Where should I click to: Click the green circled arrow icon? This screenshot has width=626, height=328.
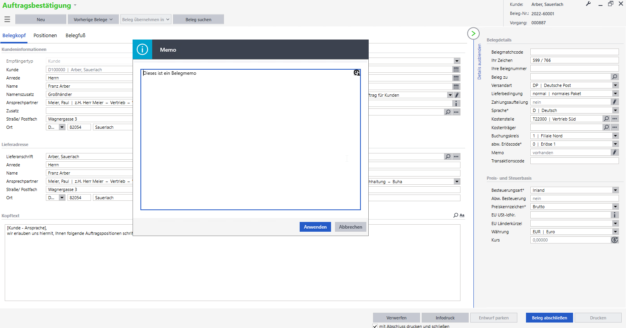473,33
